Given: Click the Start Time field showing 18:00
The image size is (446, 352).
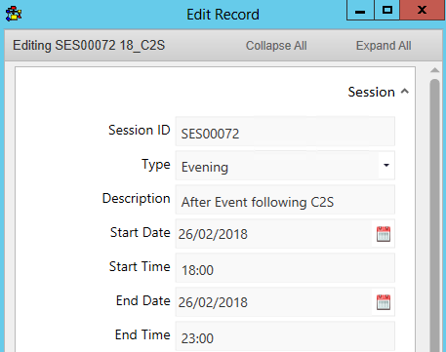Looking at the screenshot, I should coord(285,268).
